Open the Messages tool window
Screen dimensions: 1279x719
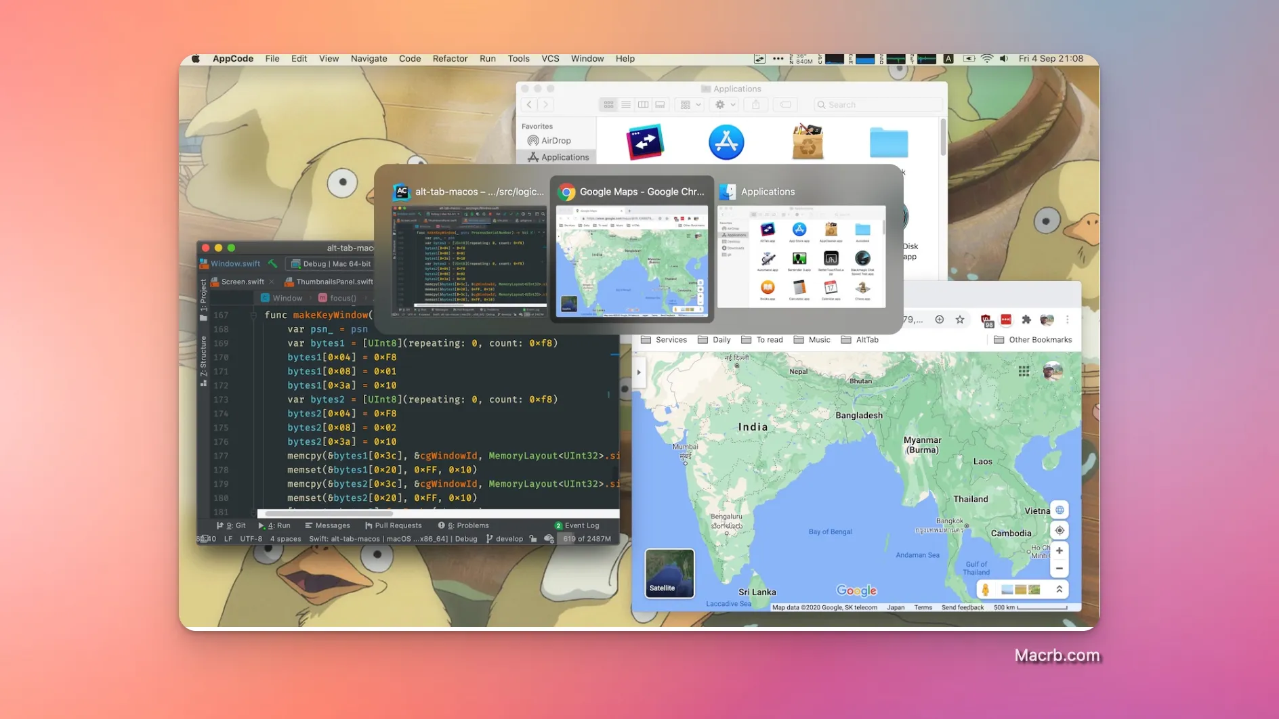click(x=327, y=525)
